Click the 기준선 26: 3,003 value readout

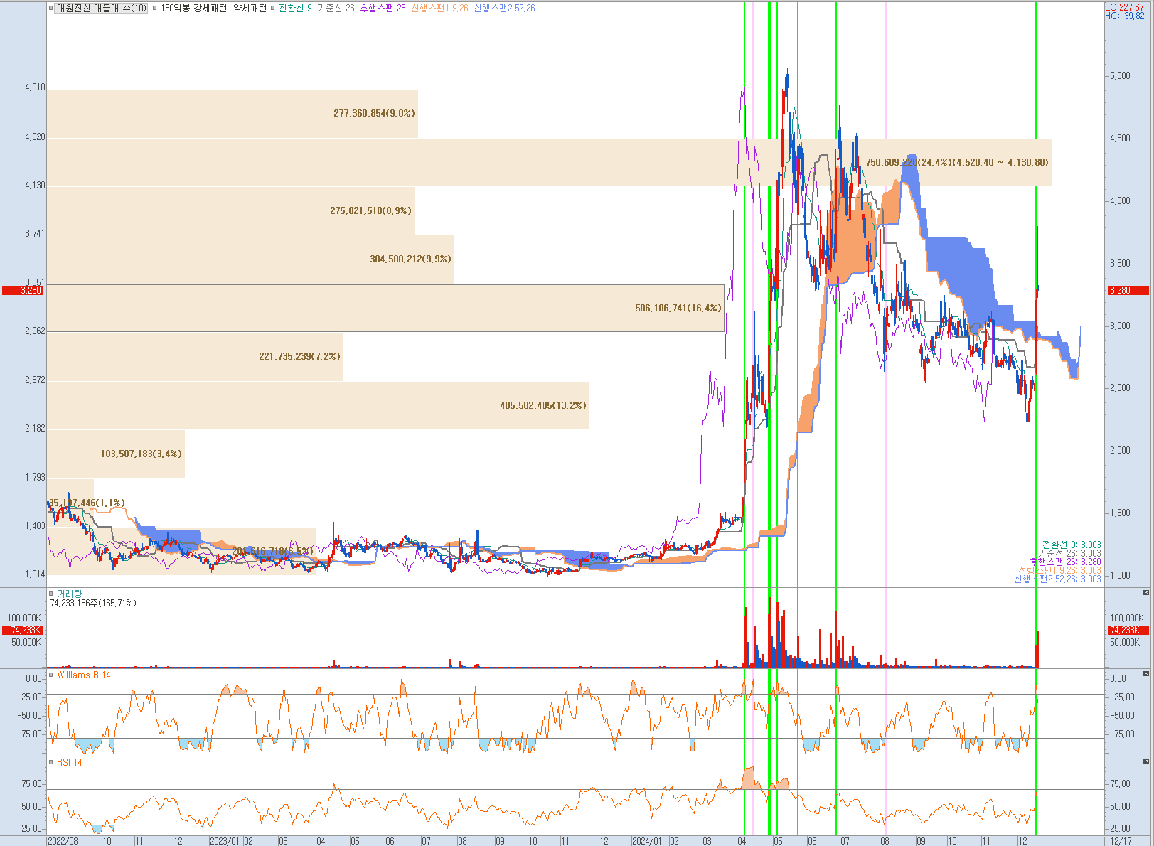[1069, 553]
